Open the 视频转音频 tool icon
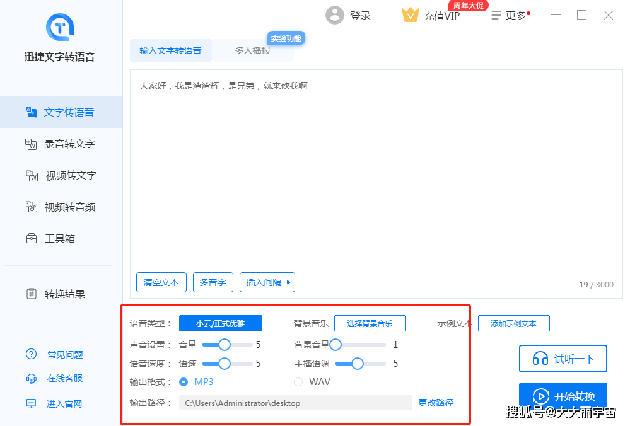This screenshot has width=630, height=426. (x=31, y=207)
